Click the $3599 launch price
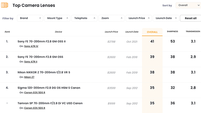 (x=111, y=88)
